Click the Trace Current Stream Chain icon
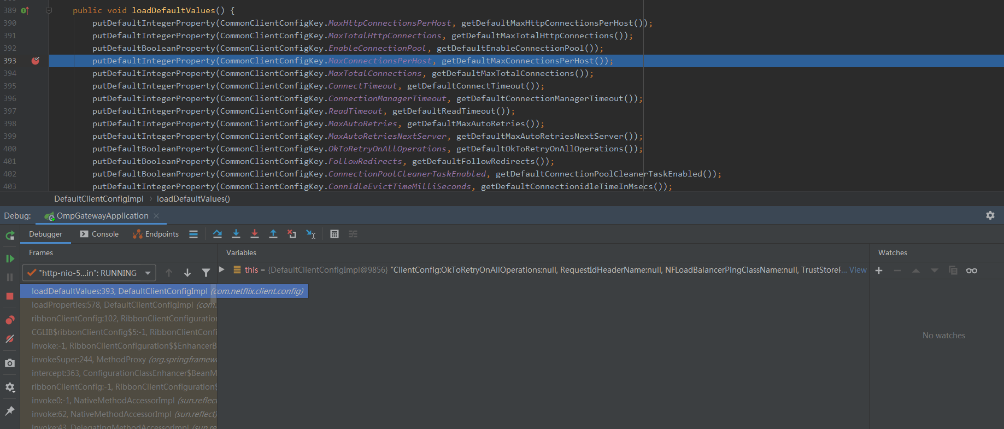 click(x=353, y=234)
